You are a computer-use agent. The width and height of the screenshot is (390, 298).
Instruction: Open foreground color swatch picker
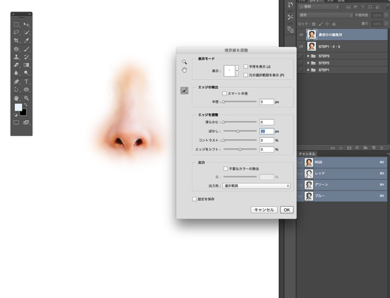pyautogui.click(x=18, y=107)
